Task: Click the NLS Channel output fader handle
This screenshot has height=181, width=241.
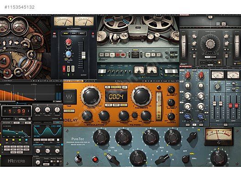Action: (x=84, y=55)
